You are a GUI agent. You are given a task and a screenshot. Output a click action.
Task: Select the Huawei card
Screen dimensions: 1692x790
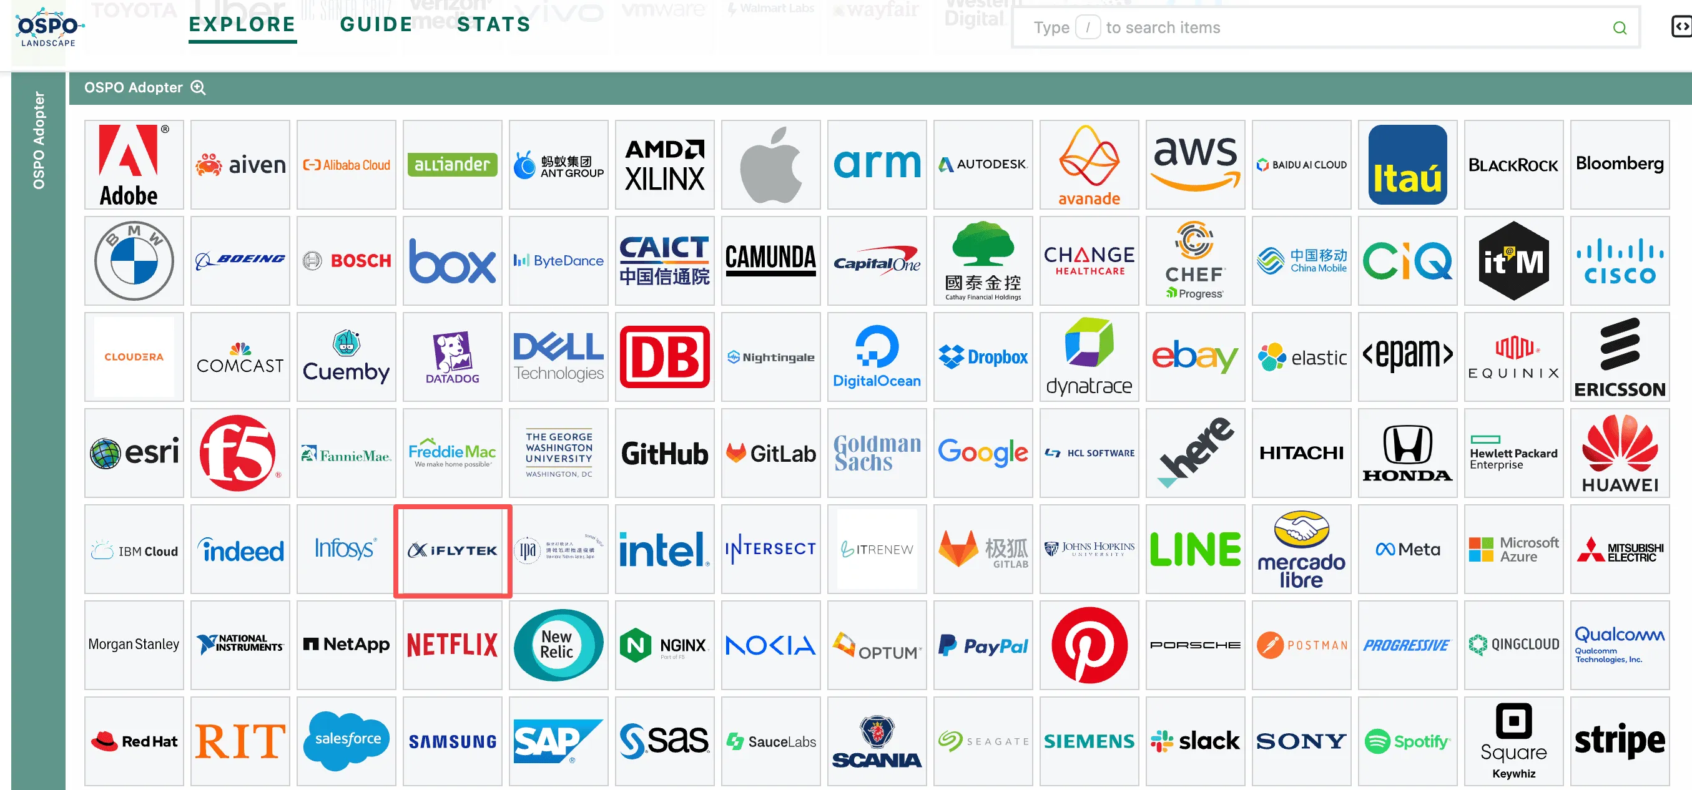1619,453
